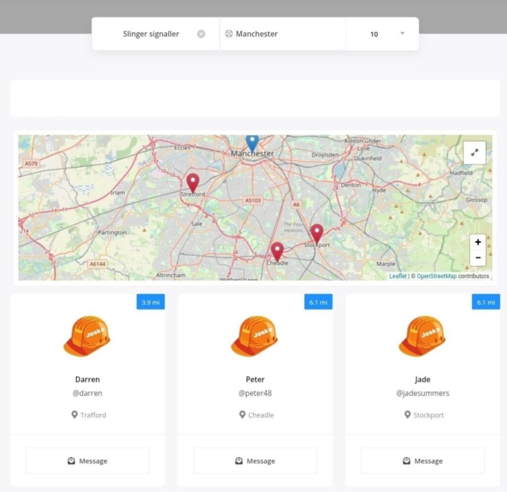This screenshot has height=492, width=507.
Task: Click the Manchester location field
Action: 287,34
